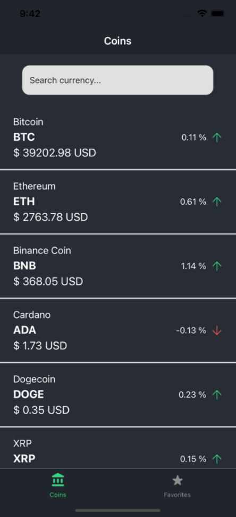Tap the Wi-Fi status icon
The image size is (236, 517).
click(x=202, y=13)
